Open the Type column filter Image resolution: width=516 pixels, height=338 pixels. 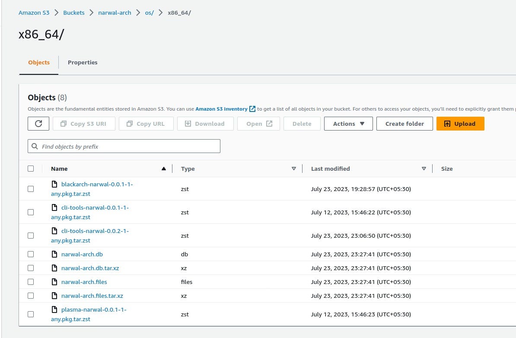coord(294,169)
